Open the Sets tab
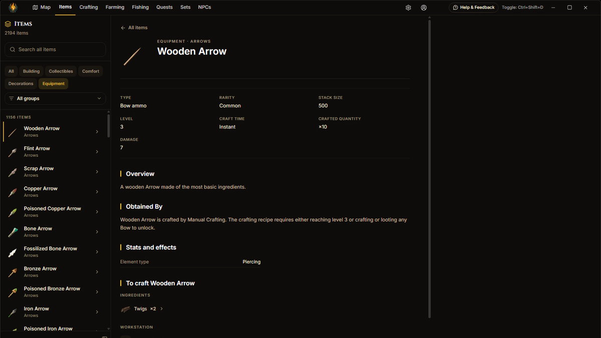The height and width of the screenshot is (338, 601). point(185,8)
